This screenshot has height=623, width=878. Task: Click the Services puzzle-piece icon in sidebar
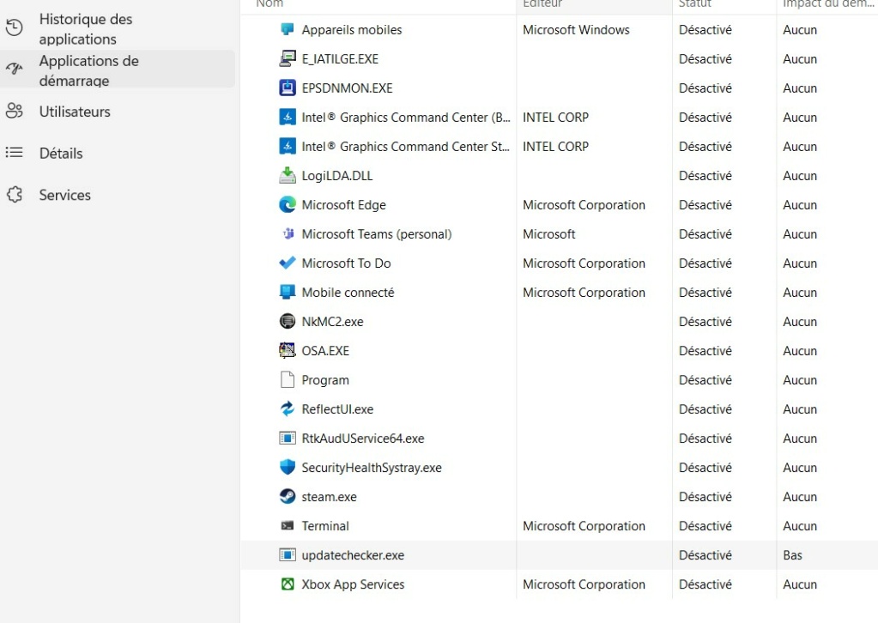tap(14, 194)
